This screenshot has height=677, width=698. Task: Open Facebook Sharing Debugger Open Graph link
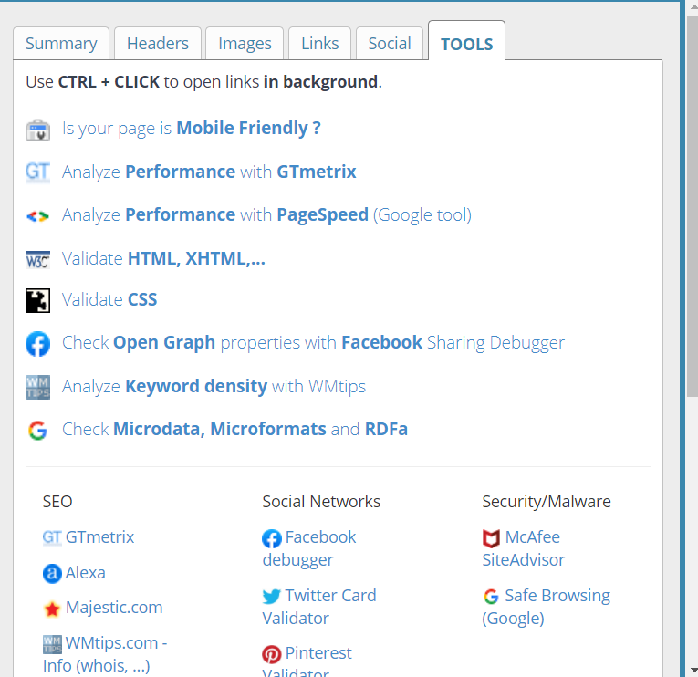tap(313, 343)
